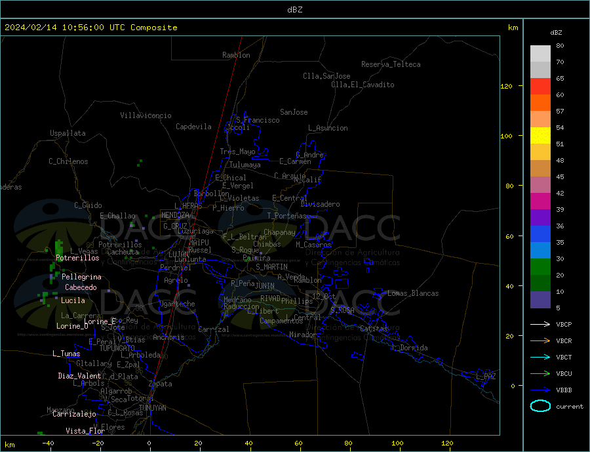Click the 'Diaz_Valent' label
Image resolution: width=590 pixels, height=452 pixels.
(x=79, y=376)
